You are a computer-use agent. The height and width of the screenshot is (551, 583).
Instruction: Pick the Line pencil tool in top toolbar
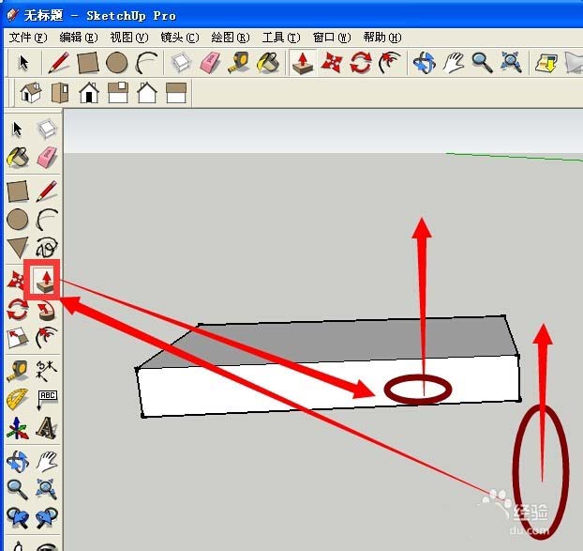pos(59,63)
